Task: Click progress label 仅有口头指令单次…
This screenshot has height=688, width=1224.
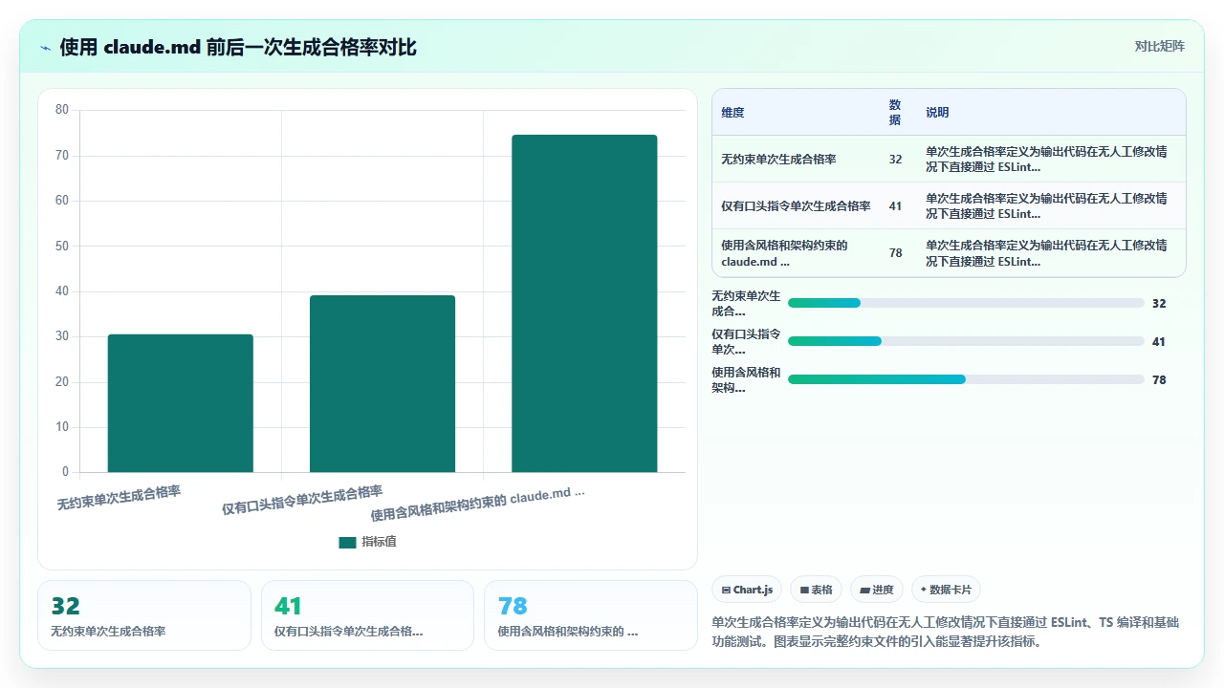Action: [x=746, y=342]
